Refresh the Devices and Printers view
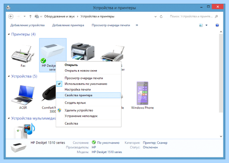Viewport: 229px width, 163px height. point(161,16)
